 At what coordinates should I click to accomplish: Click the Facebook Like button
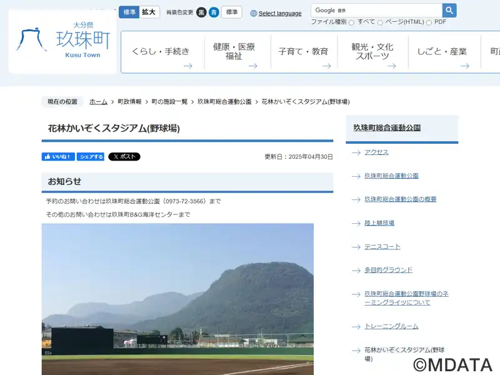pyautogui.click(x=58, y=157)
